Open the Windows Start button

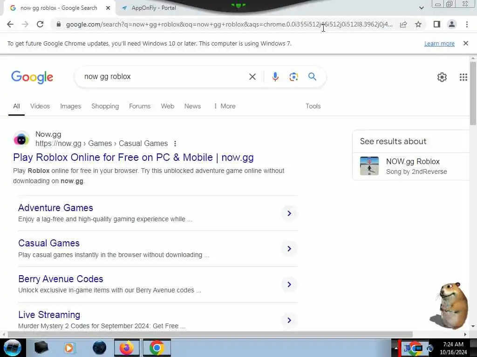click(x=12, y=348)
